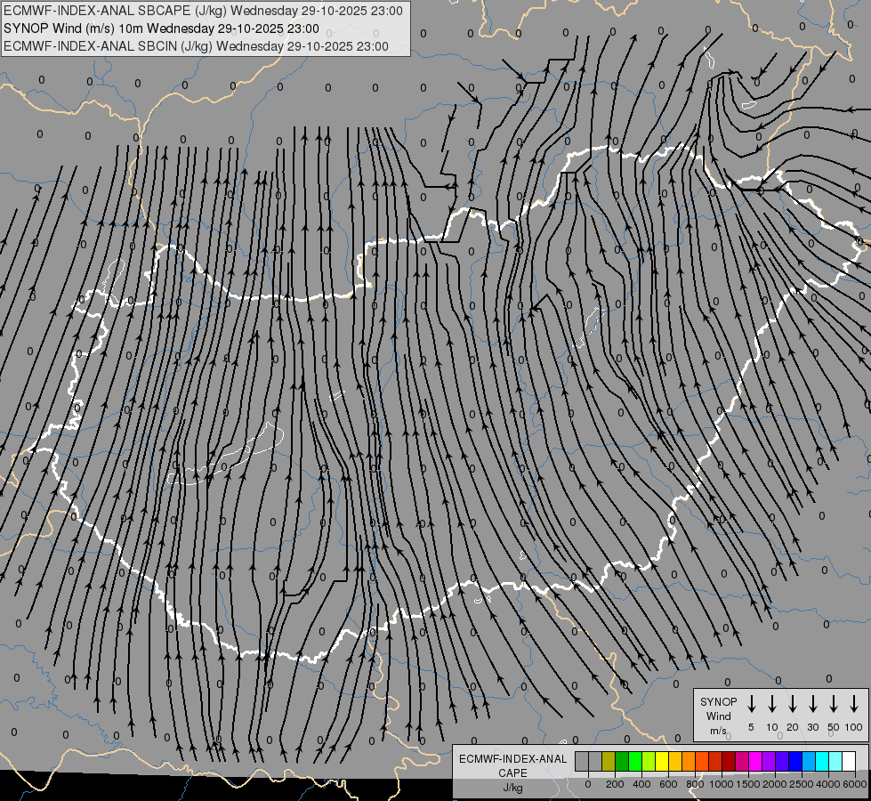871x801 pixels.
Task: Pick the red swatch left of 1000
Action: point(715,761)
